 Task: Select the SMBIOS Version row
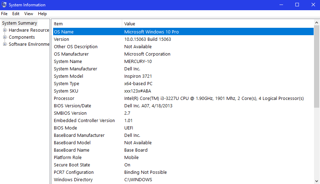(183, 113)
